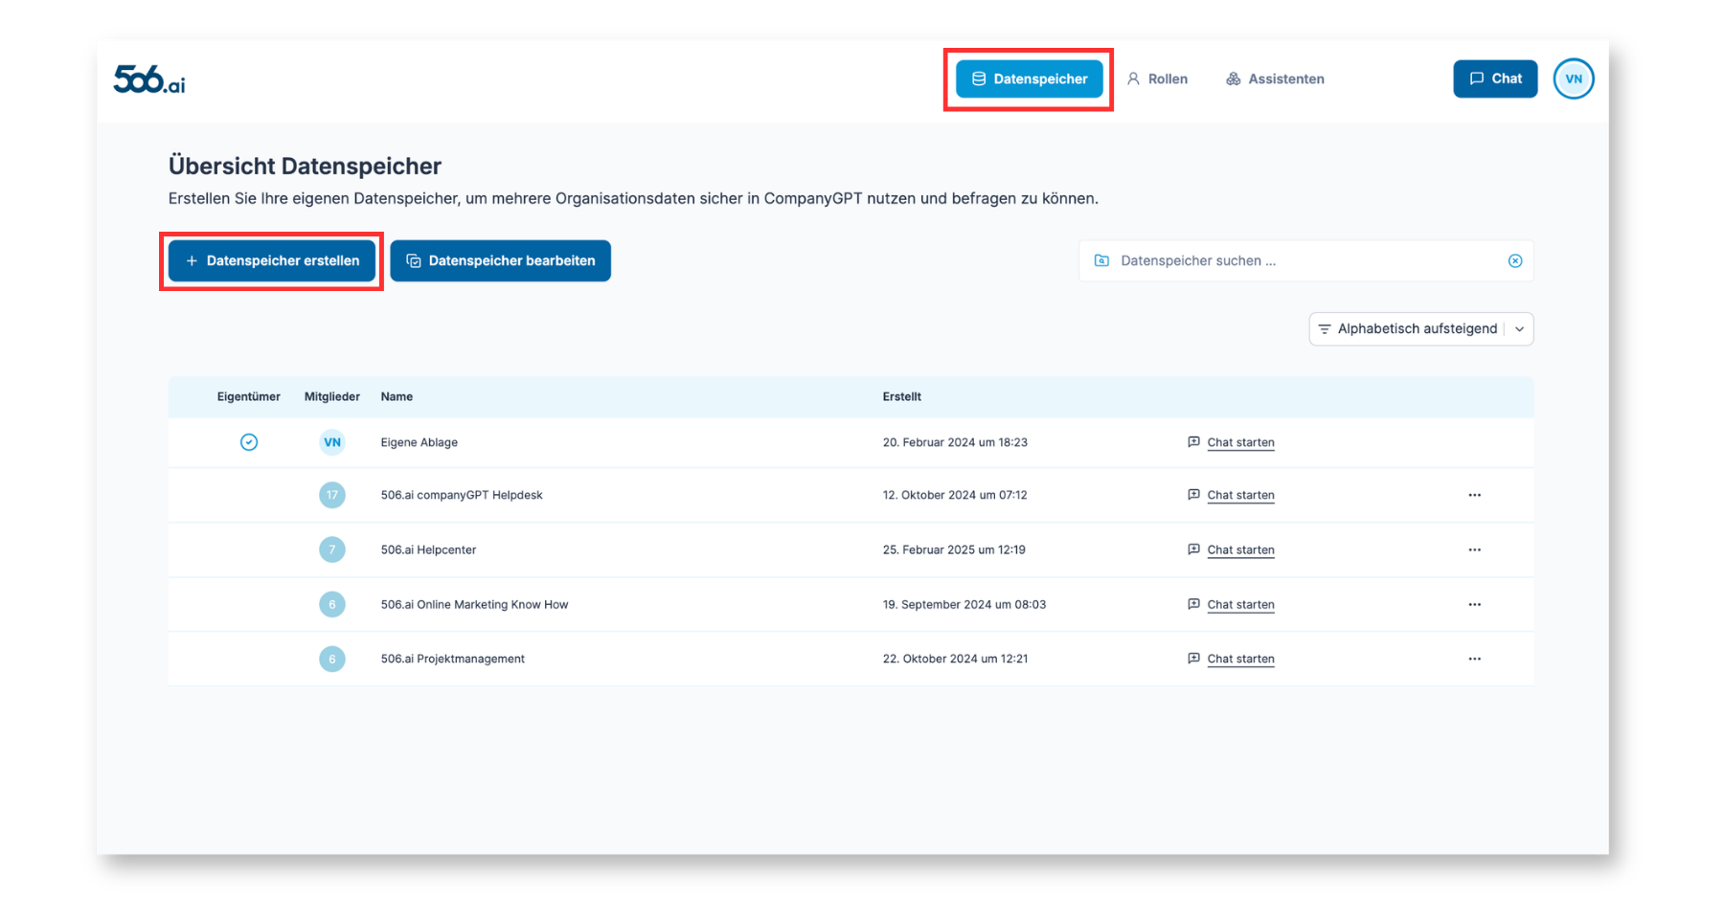Open the Assistenten navigation tab
The width and height of the screenshot is (1724, 919).
1275,78
